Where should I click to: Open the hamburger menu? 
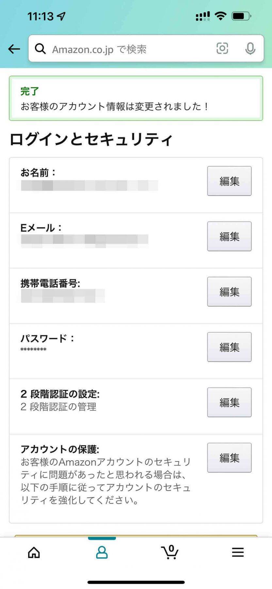point(238,552)
